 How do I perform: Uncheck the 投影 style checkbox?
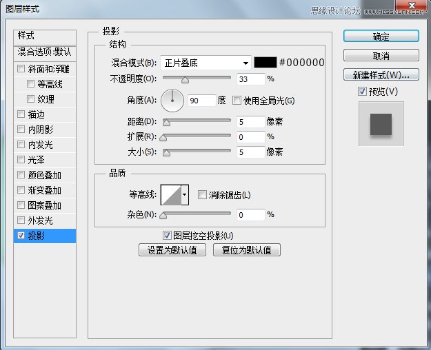point(21,235)
